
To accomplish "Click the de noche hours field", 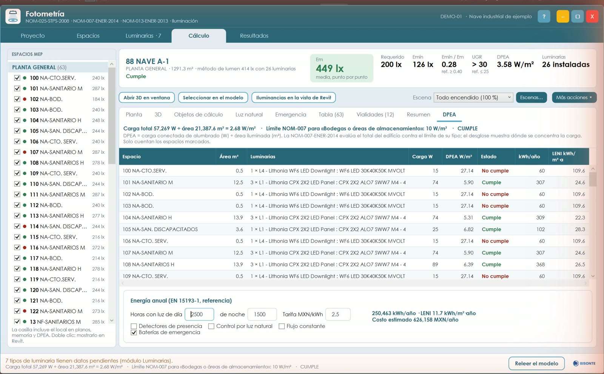I will pos(262,314).
